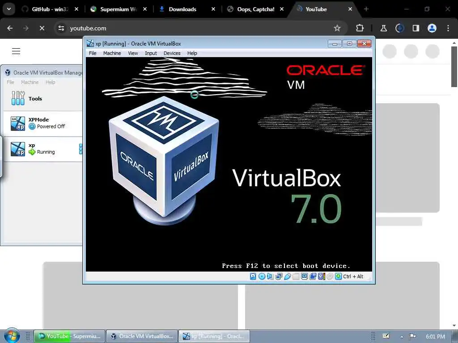Show hidden system tray icons
The width and height of the screenshot is (458, 343).
(402, 337)
